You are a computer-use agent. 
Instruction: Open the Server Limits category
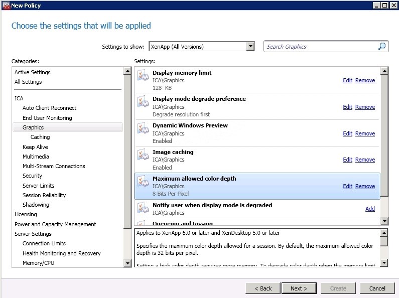38,186
